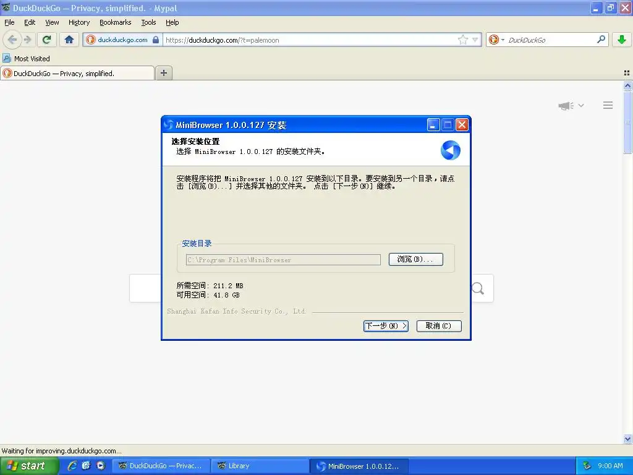Image resolution: width=633 pixels, height=475 pixels.
Task: Click the Mypal window title bar icon
Action: [6, 7]
